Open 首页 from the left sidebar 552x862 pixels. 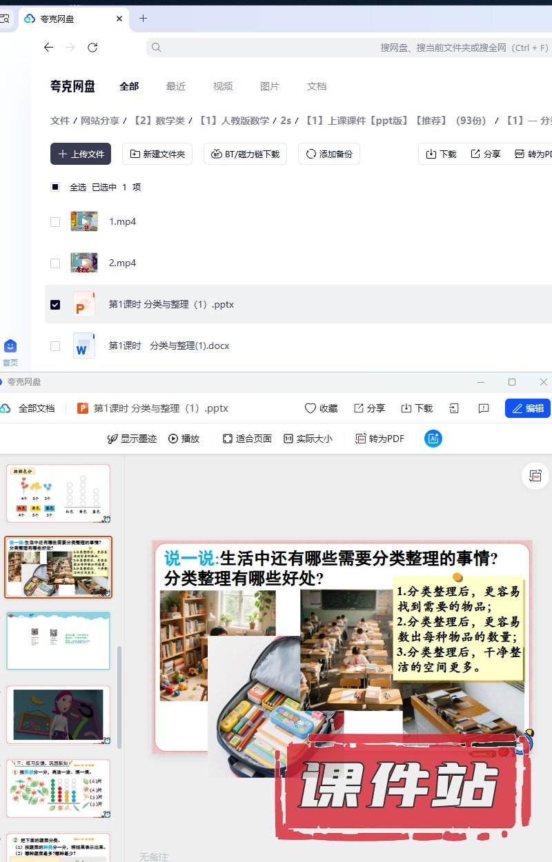click(10, 352)
